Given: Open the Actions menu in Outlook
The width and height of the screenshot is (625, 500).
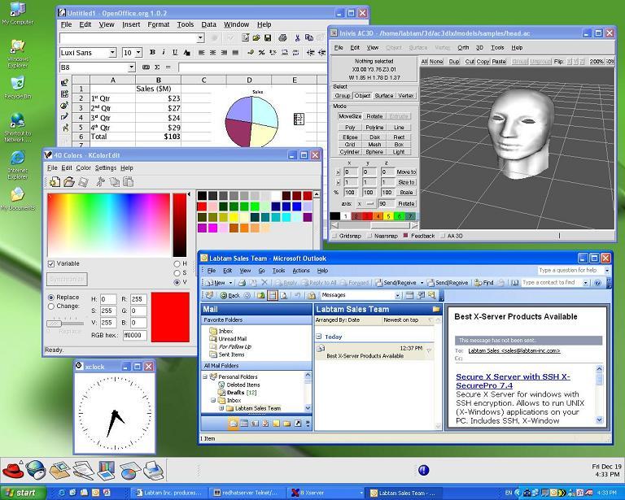Looking at the screenshot, I should 300,270.
